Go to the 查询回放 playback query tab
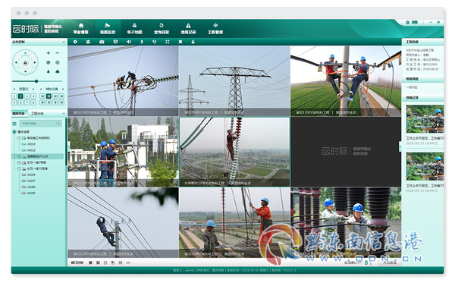Viewport: 455px width, 283px height. 162,28
